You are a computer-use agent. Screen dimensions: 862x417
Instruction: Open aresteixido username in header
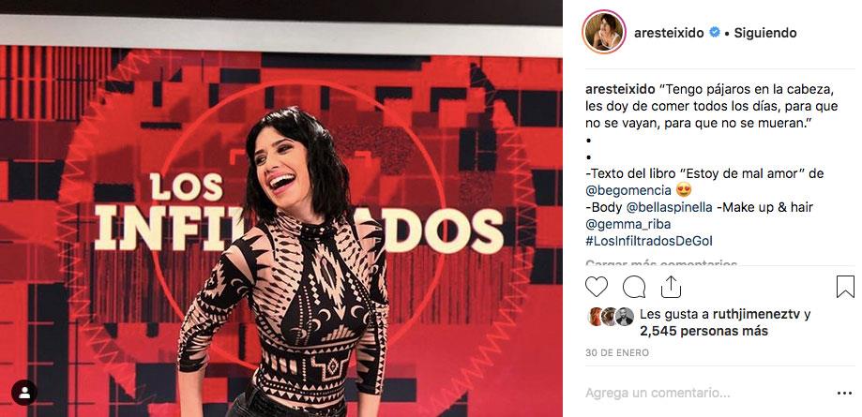pos(669,33)
